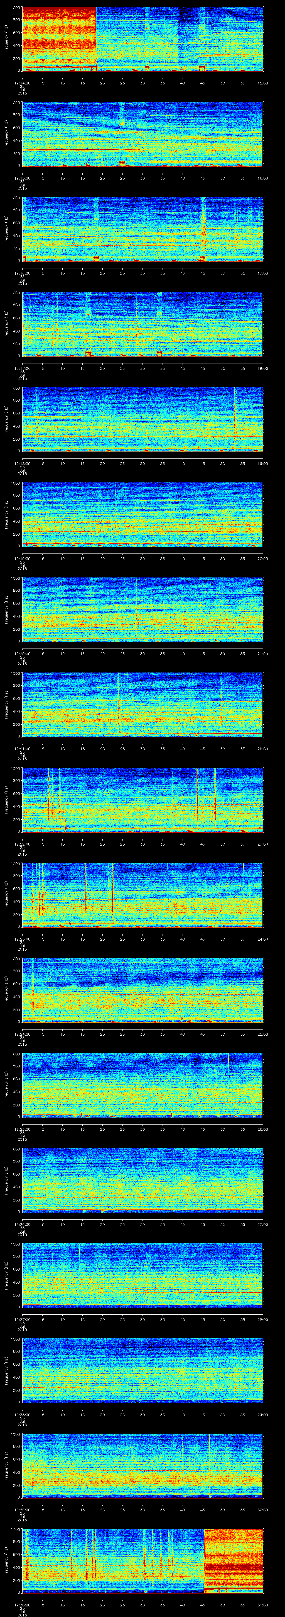Click the spectrogram panel starting at 19:25:00

coord(142,1085)
